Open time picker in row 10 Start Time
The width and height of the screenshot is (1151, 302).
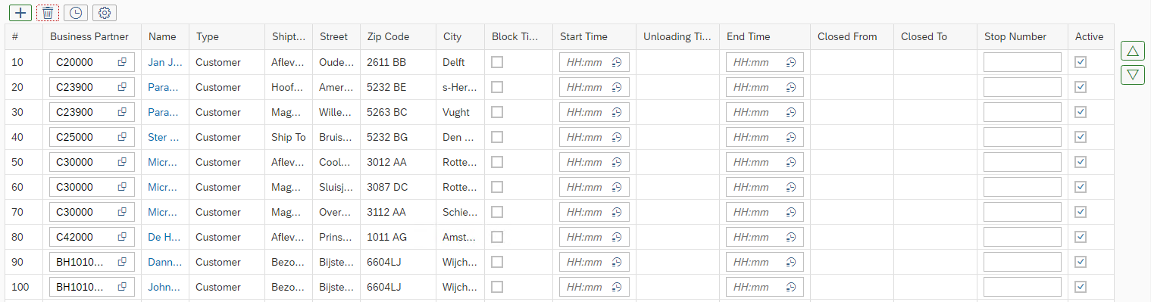tap(617, 62)
